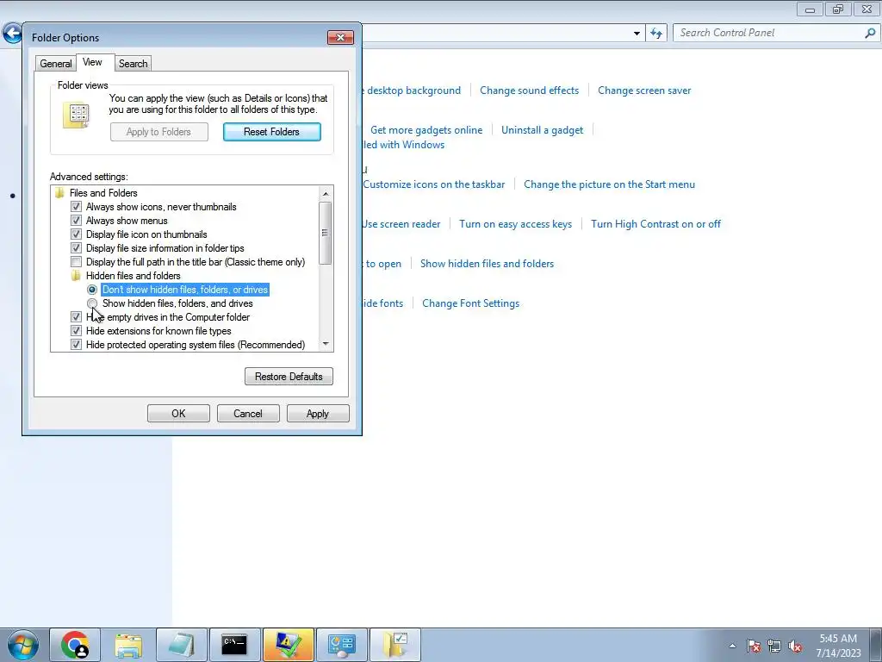Click the search magnifier icon

870,34
